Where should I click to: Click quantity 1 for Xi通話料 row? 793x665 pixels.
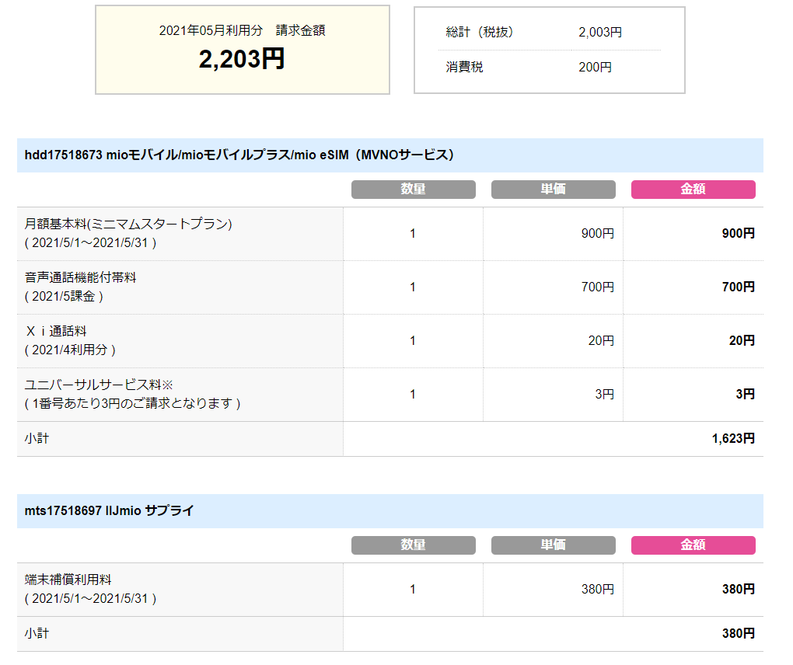tap(413, 340)
